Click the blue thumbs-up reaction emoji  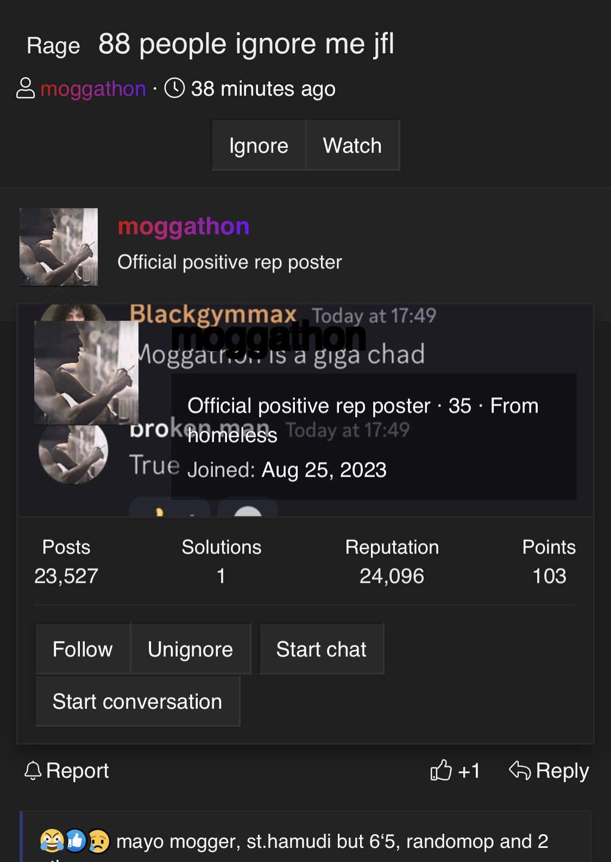tap(75, 841)
